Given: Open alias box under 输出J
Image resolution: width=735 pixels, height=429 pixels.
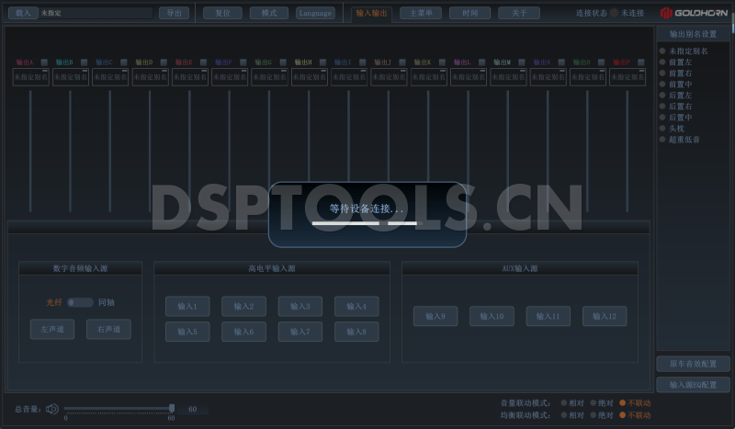Looking at the screenshot, I should coord(389,77).
